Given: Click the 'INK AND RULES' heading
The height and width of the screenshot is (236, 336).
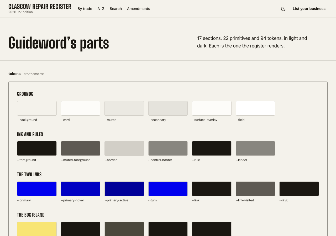Looking at the screenshot, I should [30, 134].
